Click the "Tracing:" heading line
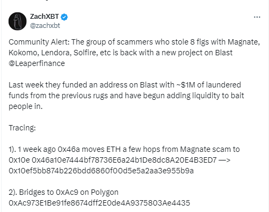Screen dimensions: 269x212 [x=22, y=128]
